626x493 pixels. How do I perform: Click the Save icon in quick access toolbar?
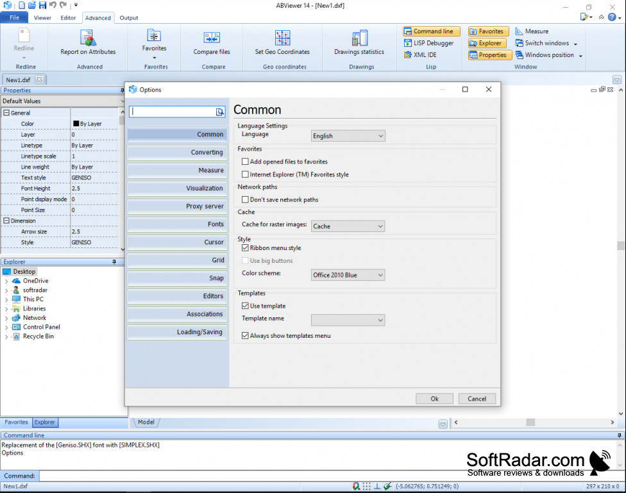[x=42, y=5]
